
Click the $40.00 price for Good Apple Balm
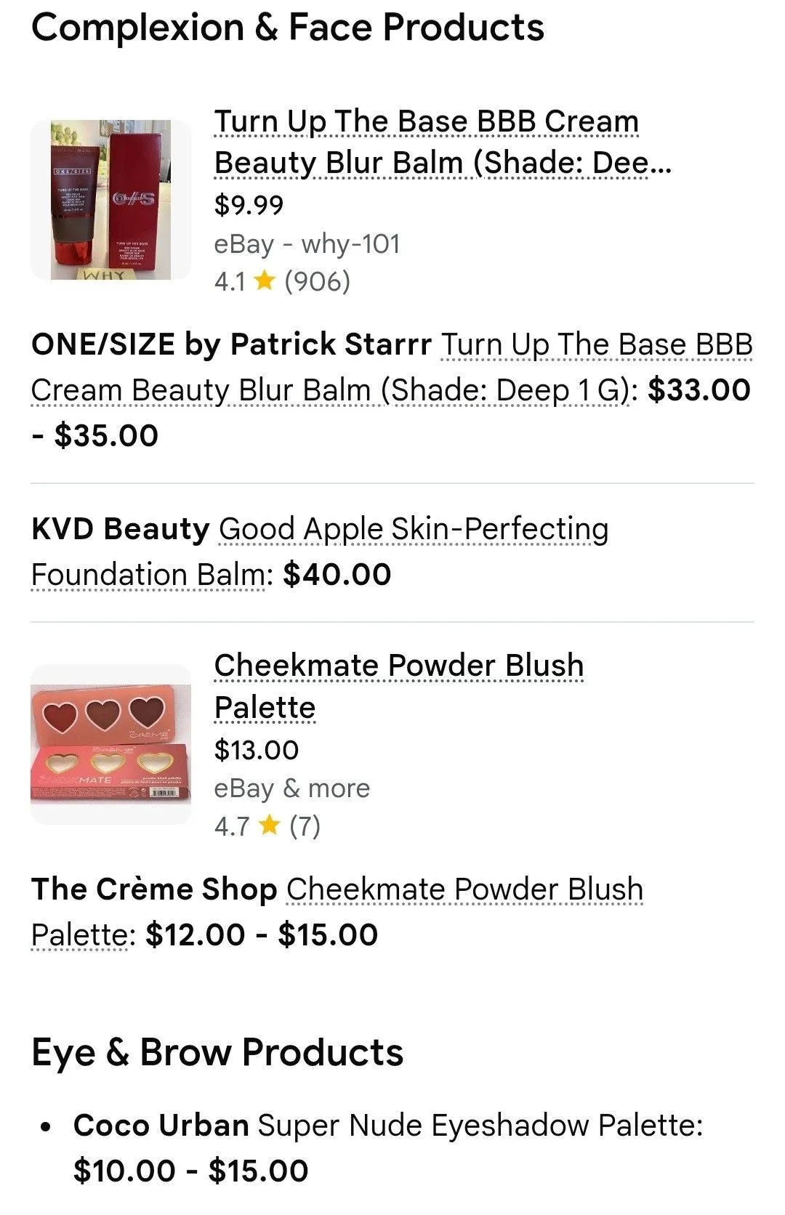(x=337, y=575)
